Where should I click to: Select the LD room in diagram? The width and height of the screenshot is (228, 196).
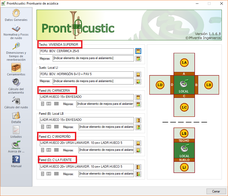coord(160,85)
